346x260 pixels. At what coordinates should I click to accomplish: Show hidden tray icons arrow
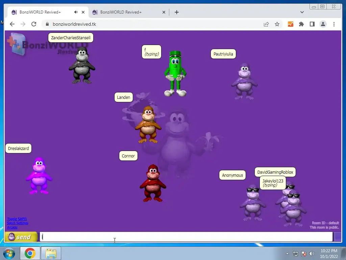coord(287,254)
